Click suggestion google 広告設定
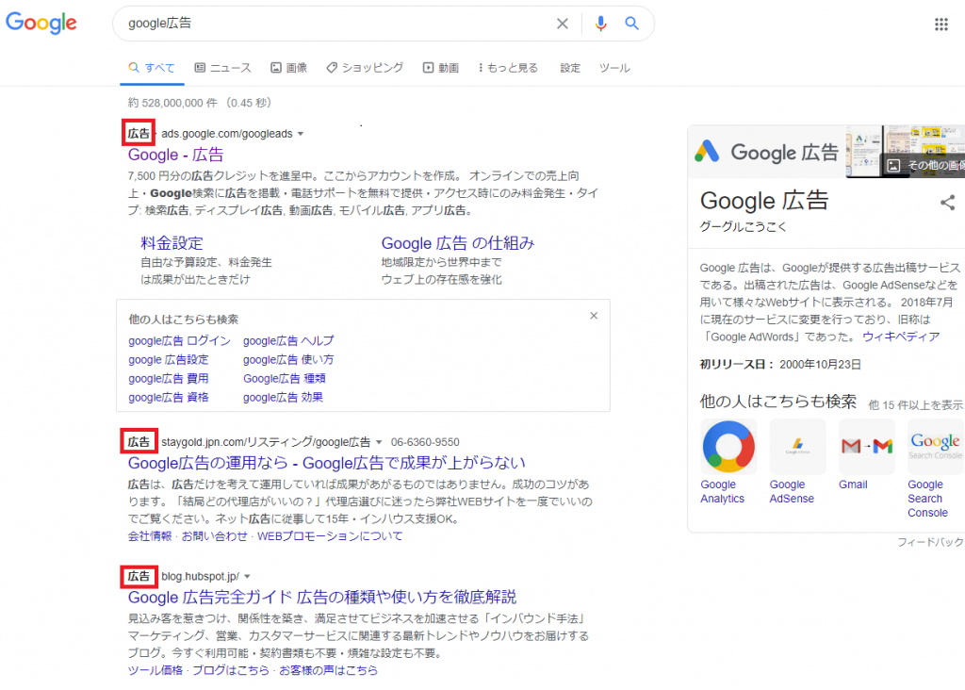Image resolution: width=965 pixels, height=690 pixels. [169, 359]
